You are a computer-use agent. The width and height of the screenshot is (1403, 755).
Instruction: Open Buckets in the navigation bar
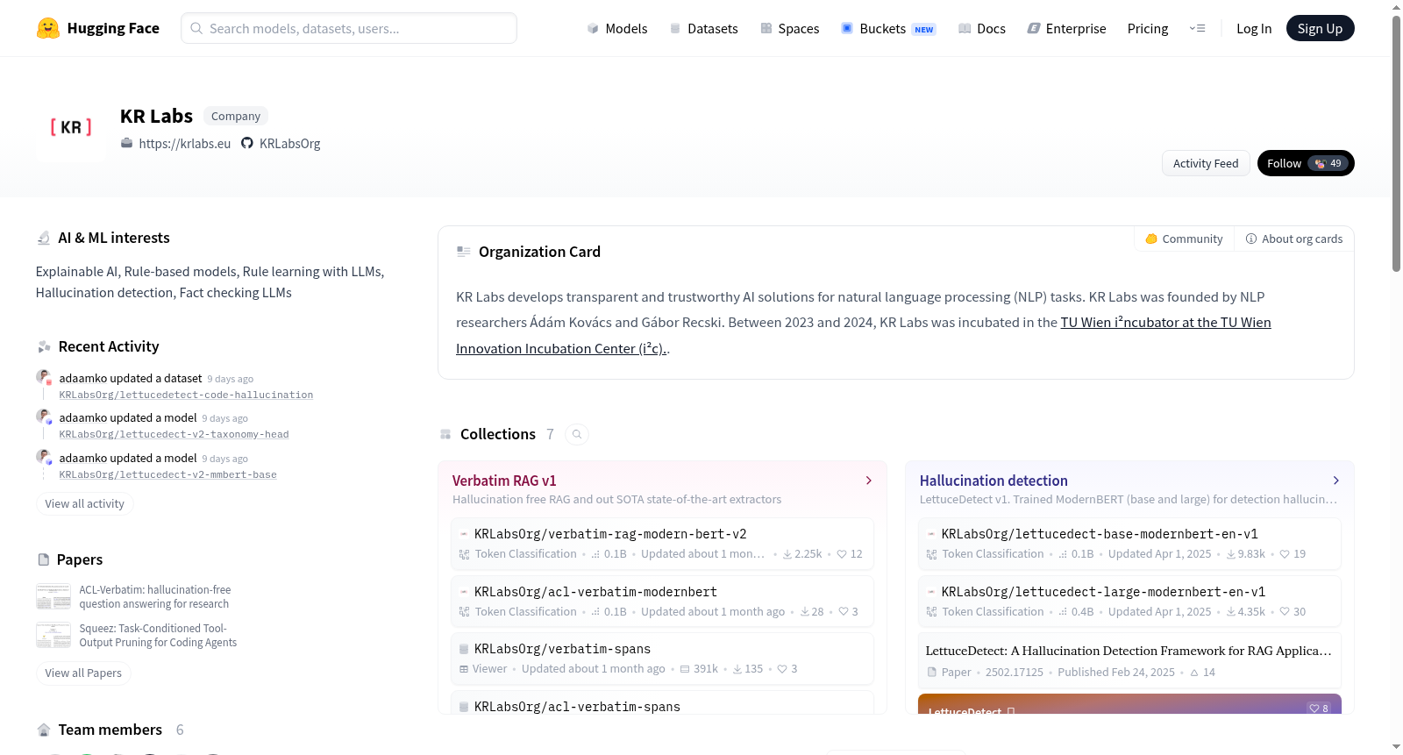(888, 28)
